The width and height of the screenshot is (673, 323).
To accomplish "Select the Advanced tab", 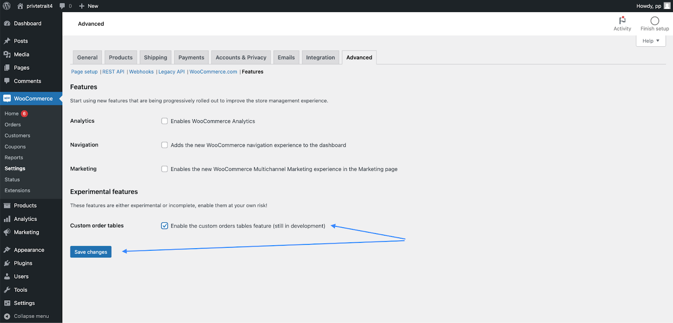I will tap(359, 58).
